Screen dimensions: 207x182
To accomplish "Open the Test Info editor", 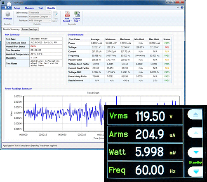I will point(55,16).
